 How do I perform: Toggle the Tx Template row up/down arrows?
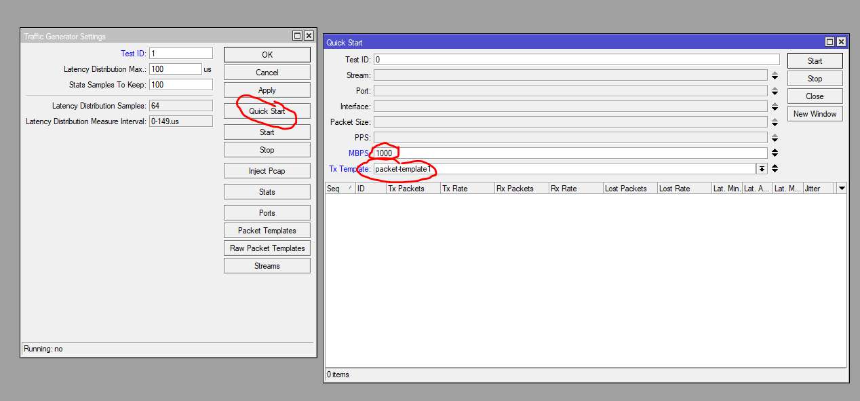[x=775, y=169]
